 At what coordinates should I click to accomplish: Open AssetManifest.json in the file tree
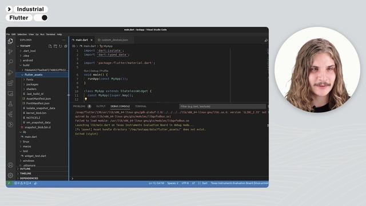point(38,98)
